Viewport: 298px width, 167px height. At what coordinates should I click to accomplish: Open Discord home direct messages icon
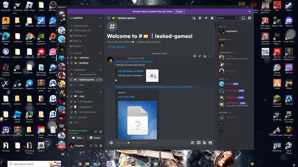[x=61, y=13]
